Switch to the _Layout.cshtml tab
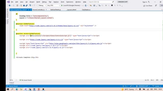The width and height of the screenshot is (163, 91). 71,10
